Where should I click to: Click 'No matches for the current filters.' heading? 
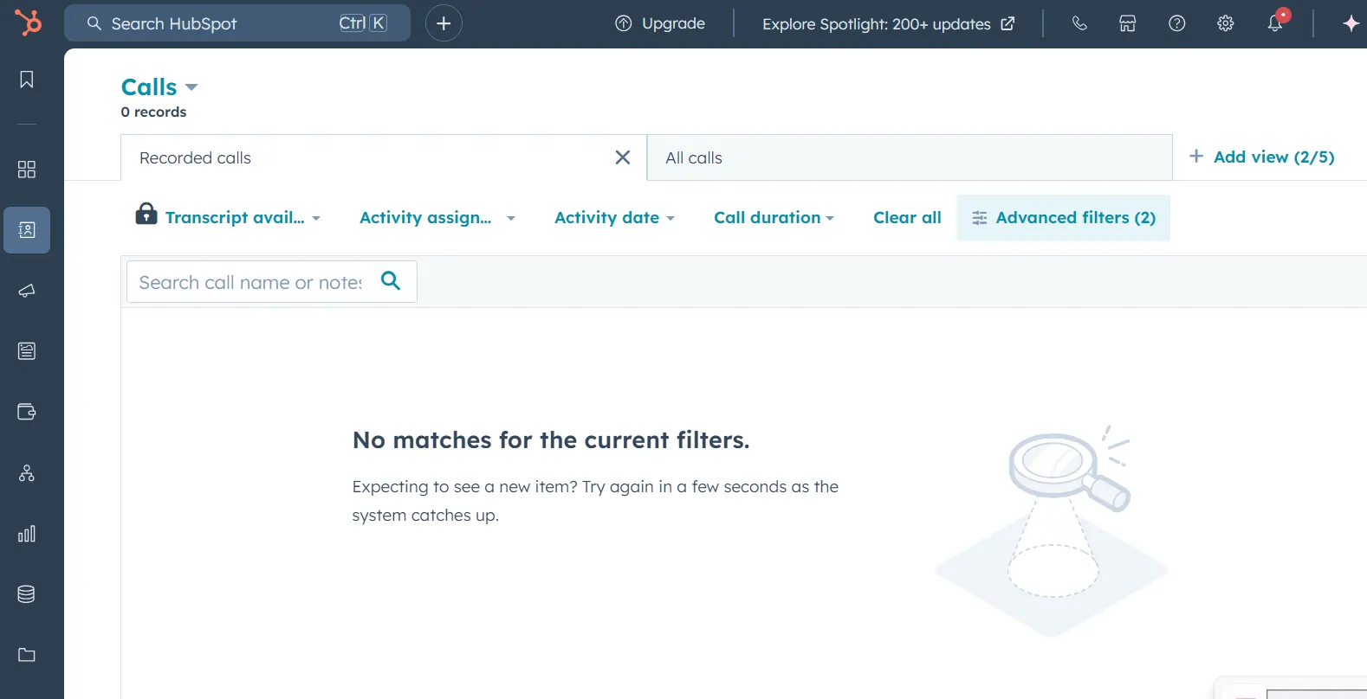551,440
